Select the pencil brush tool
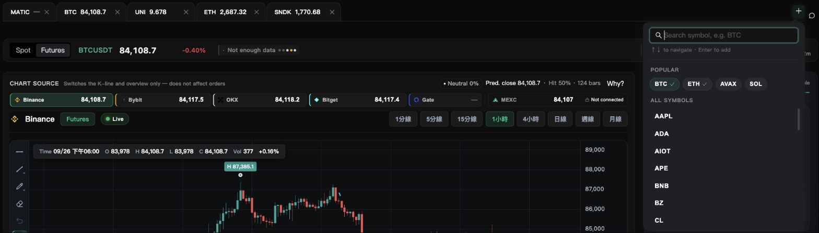 [x=19, y=187]
